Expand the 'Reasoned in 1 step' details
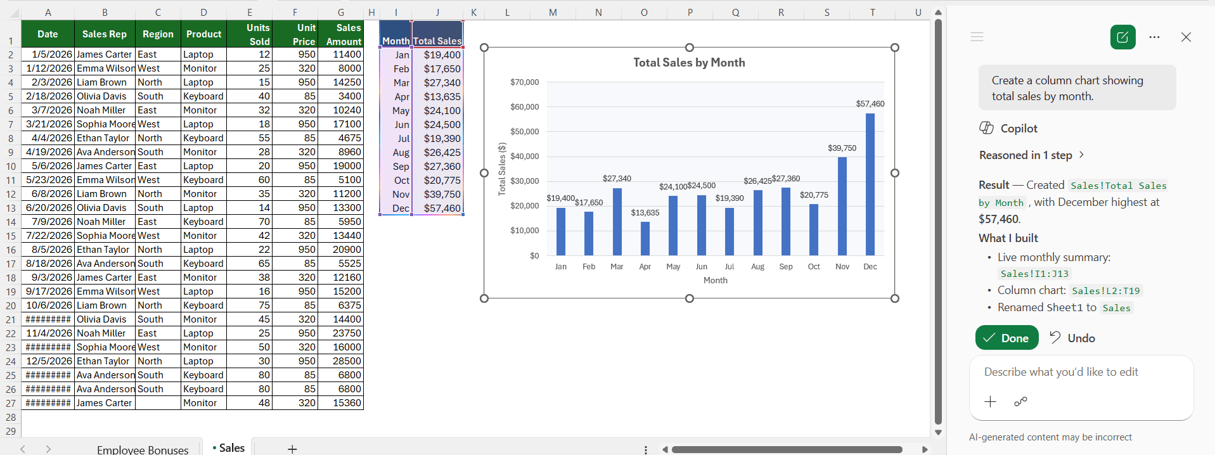The image size is (1215, 455). pyautogui.click(x=1032, y=155)
